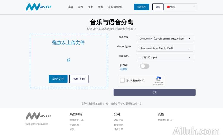Click the MVSEP logo in the header
The width and height of the screenshot is (223, 139).
coord(38,7)
